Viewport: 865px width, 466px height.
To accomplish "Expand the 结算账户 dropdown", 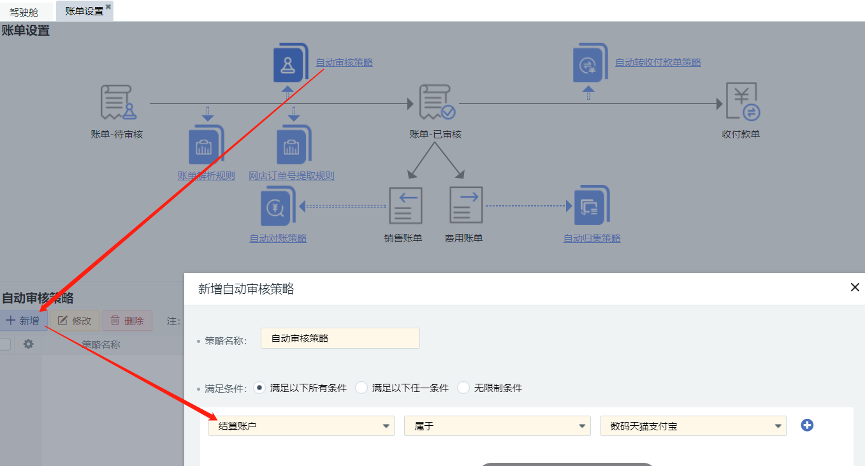I will tap(301, 426).
